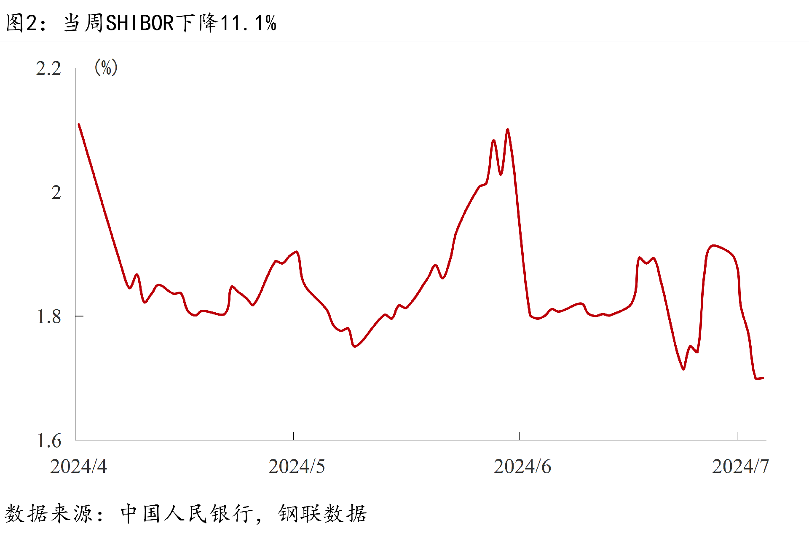Click the final endpoint of red line
Screen dimensions: 809x539
[x=763, y=378]
